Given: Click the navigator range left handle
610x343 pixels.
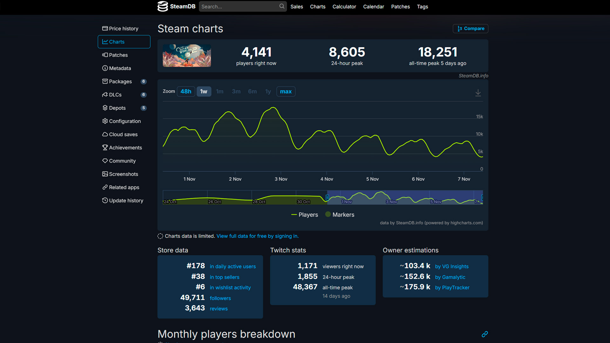Looking at the screenshot, I should (327, 198).
